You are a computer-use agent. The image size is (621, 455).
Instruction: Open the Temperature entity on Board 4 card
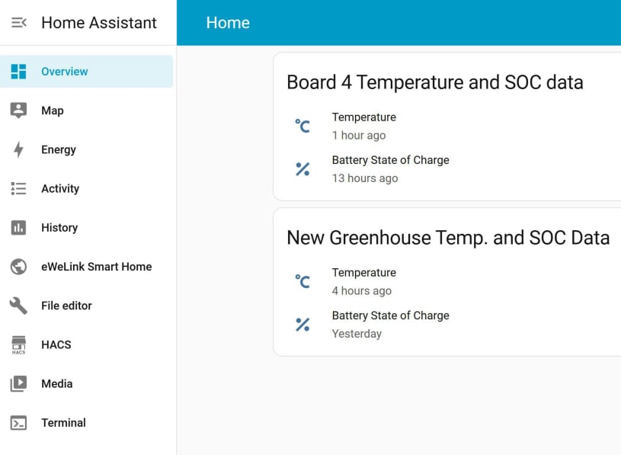click(363, 125)
